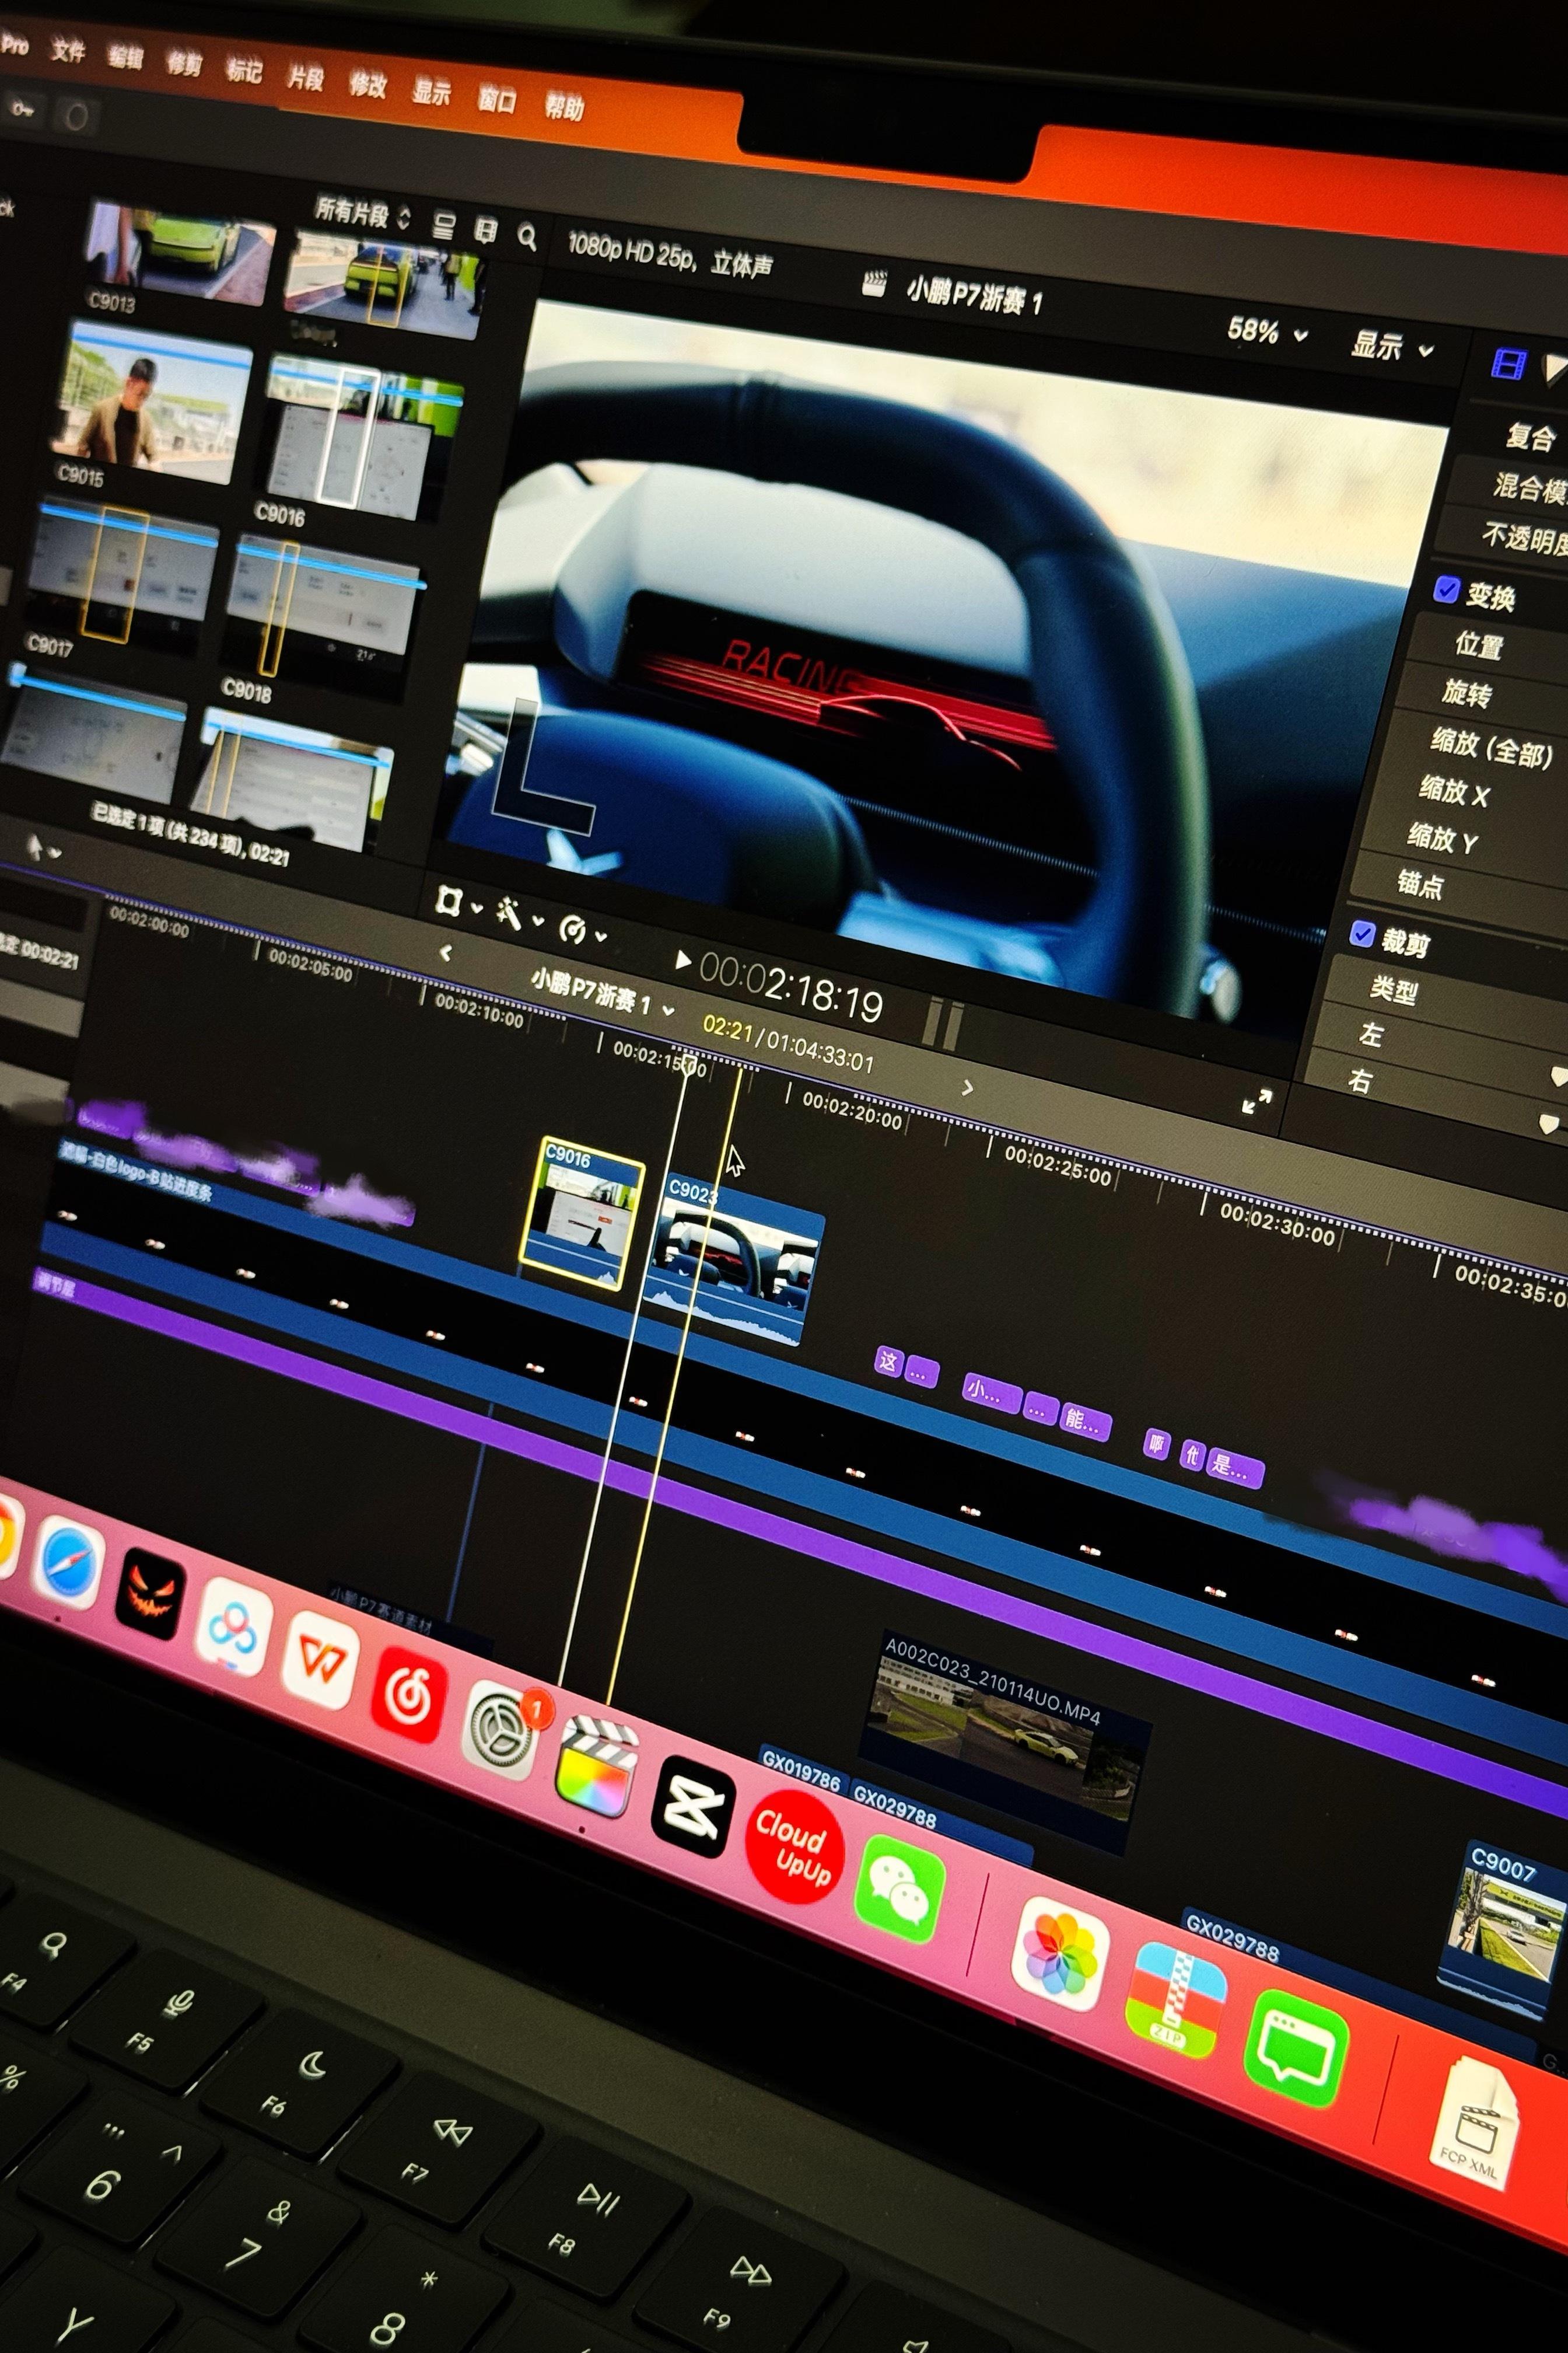Open the 编辑 menu
Viewport: 1568px width, 2353px height.
126,57
